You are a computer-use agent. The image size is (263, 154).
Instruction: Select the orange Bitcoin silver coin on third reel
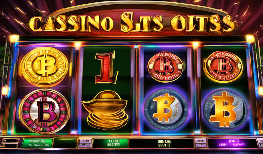tap(166, 109)
